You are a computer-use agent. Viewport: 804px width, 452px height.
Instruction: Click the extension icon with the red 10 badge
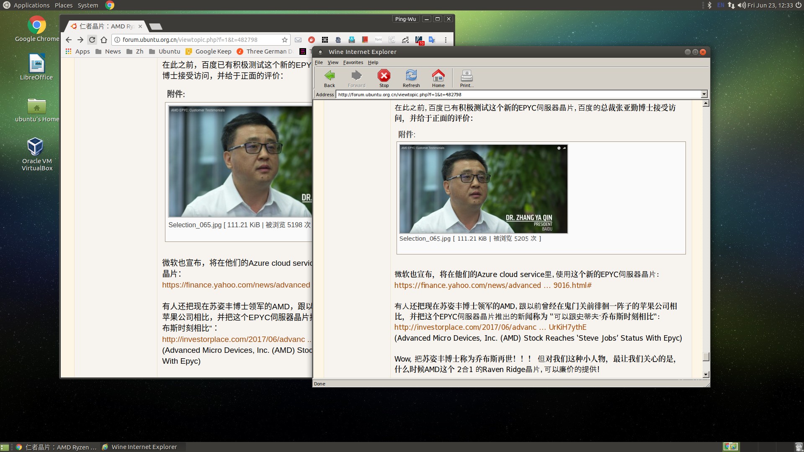419,40
